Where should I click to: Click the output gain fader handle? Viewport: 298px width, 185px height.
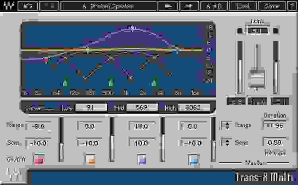coord(257,79)
